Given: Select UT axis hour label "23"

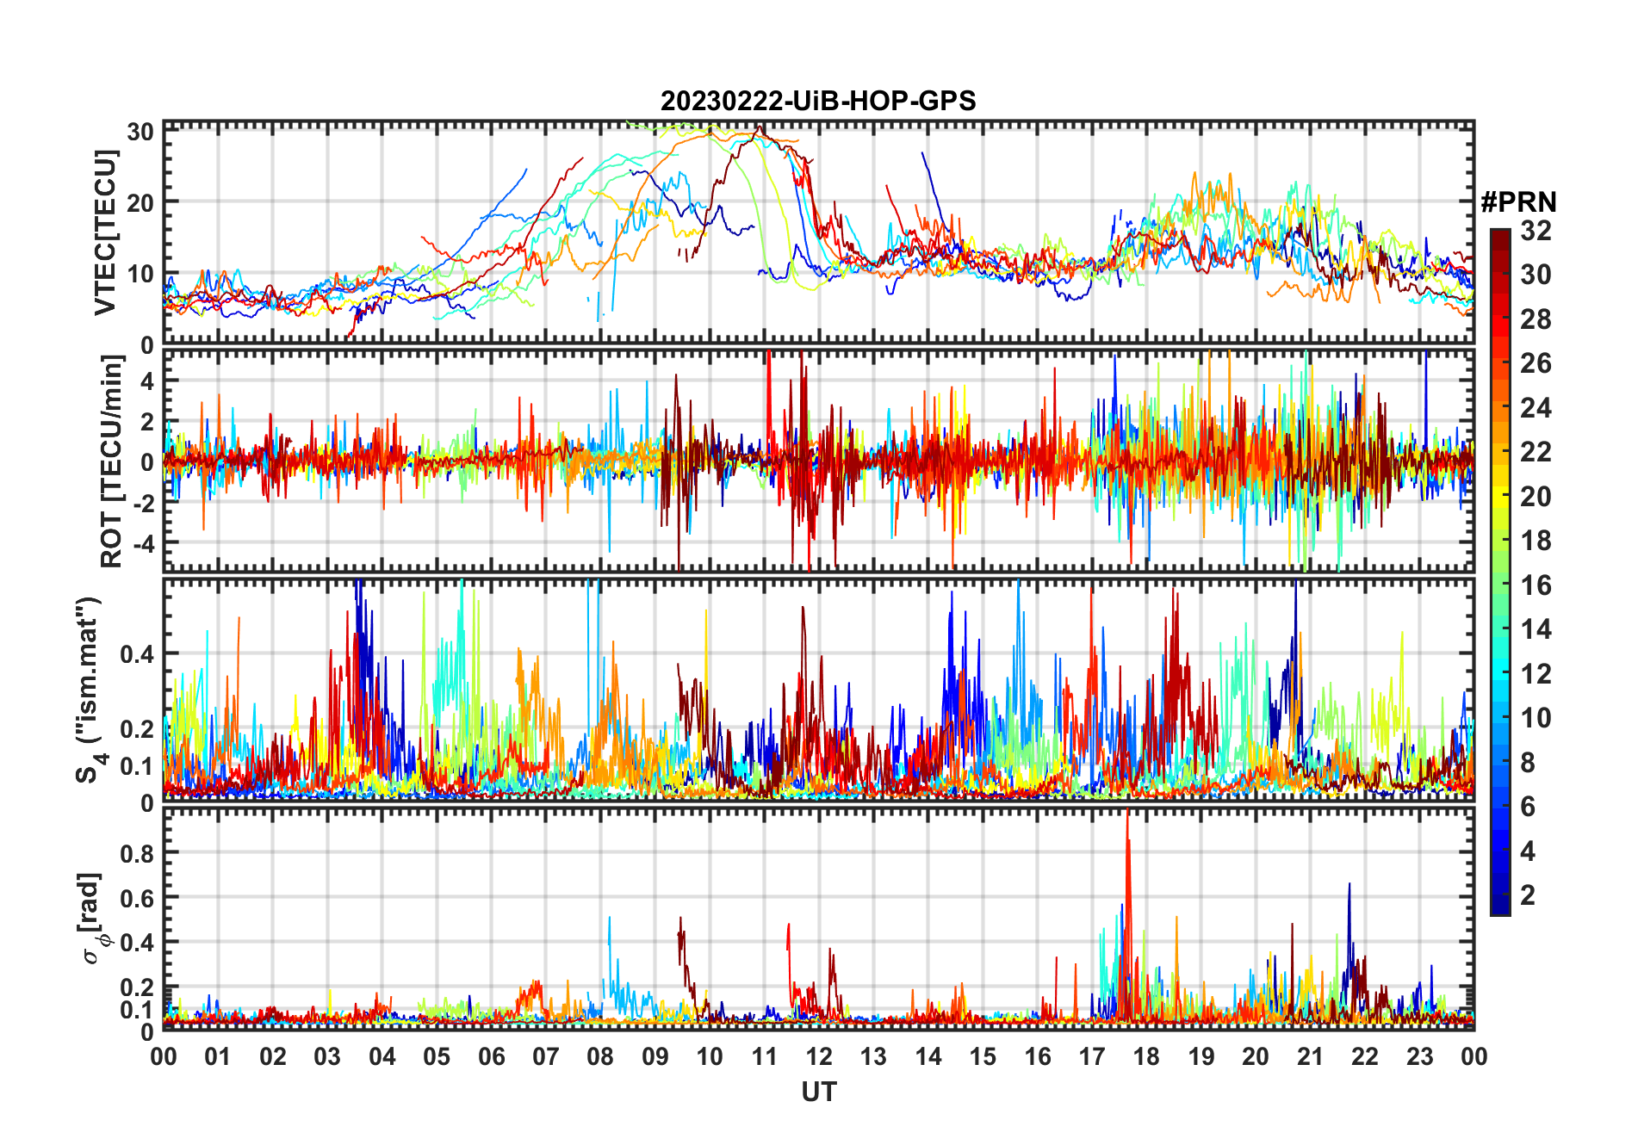Looking at the screenshot, I should pyautogui.click(x=1420, y=1056).
